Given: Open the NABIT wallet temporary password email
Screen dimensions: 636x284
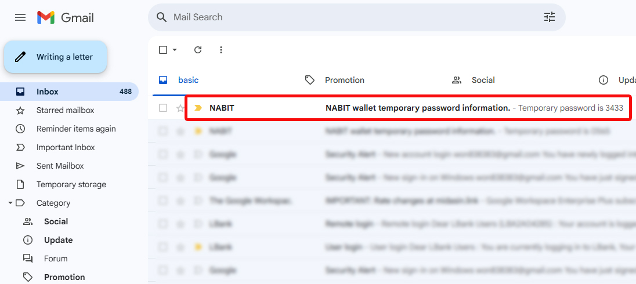Looking at the screenshot, I should (x=407, y=108).
